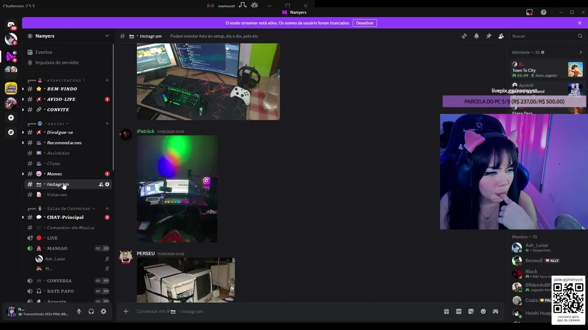Add a channel to Salas de Conversas
The width and height of the screenshot is (588, 330).
point(107,209)
